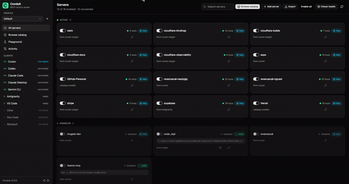Click the key icon on GitHub-Personal card

132,85
